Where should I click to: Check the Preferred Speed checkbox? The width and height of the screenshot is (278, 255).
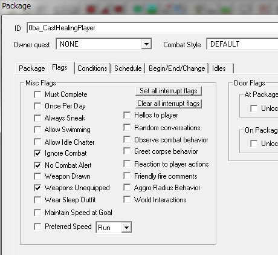coord(37,227)
